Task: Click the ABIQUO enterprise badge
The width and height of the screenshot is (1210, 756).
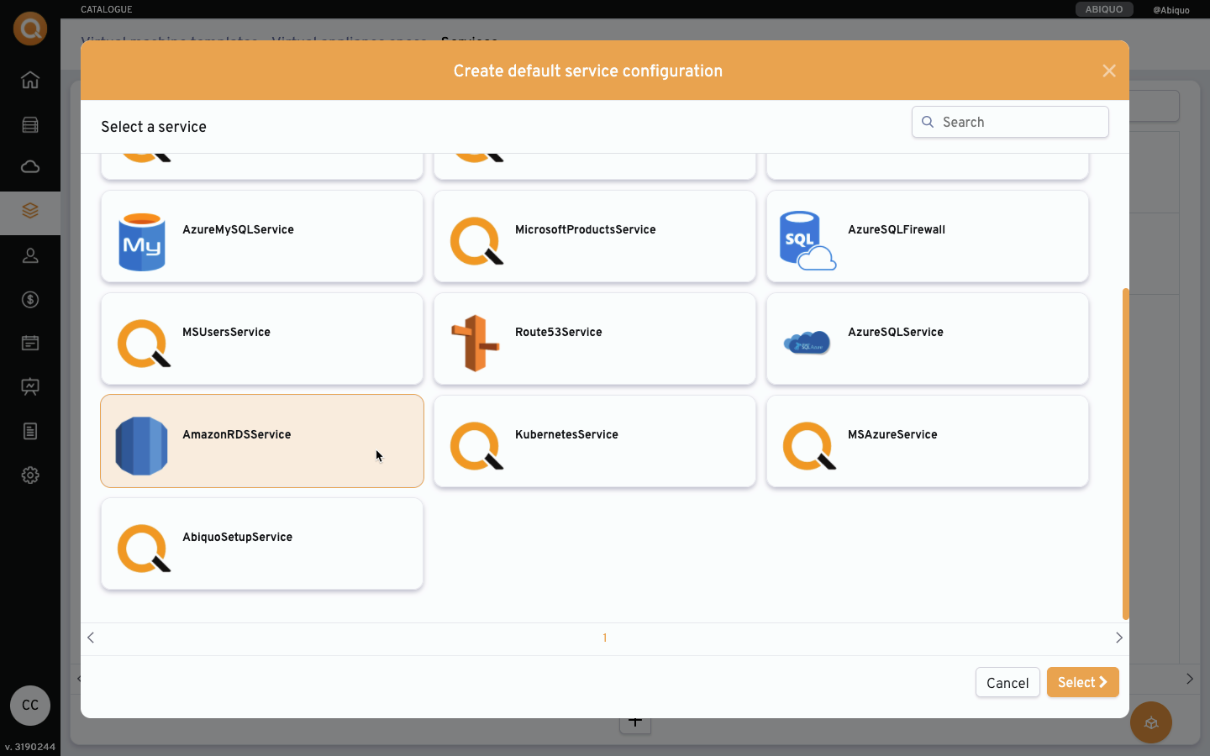Action: (1104, 9)
